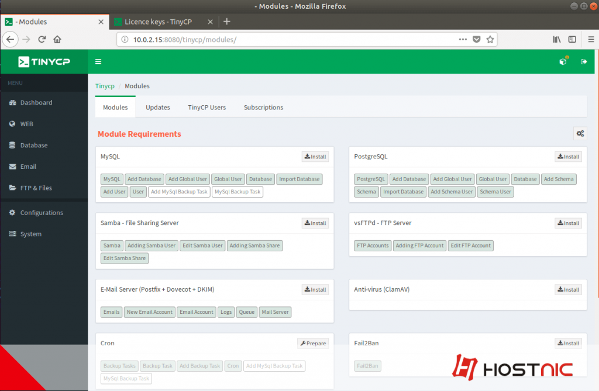The height and width of the screenshot is (391, 599).
Task: Switch to the Subscriptions tab
Action: coord(264,108)
